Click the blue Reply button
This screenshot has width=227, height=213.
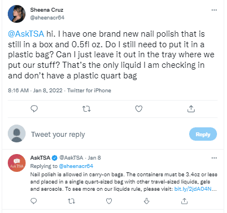coord(203,134)
